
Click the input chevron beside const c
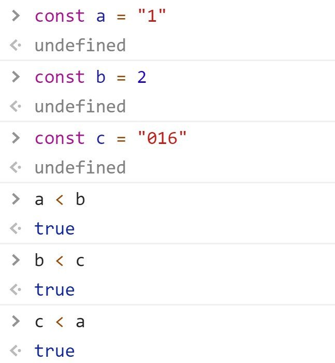point(16,138)
